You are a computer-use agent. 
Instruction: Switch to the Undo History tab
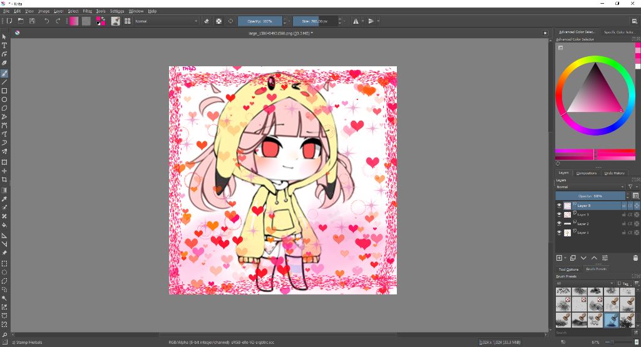coord(615,173)
